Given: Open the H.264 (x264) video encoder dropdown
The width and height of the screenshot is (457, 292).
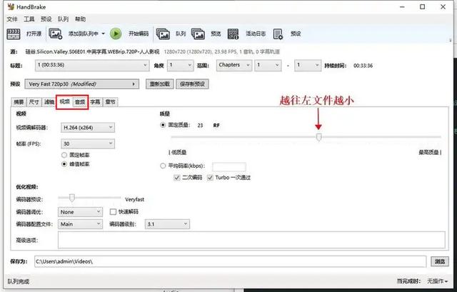Looking at the screenshot, I should 88,128.
